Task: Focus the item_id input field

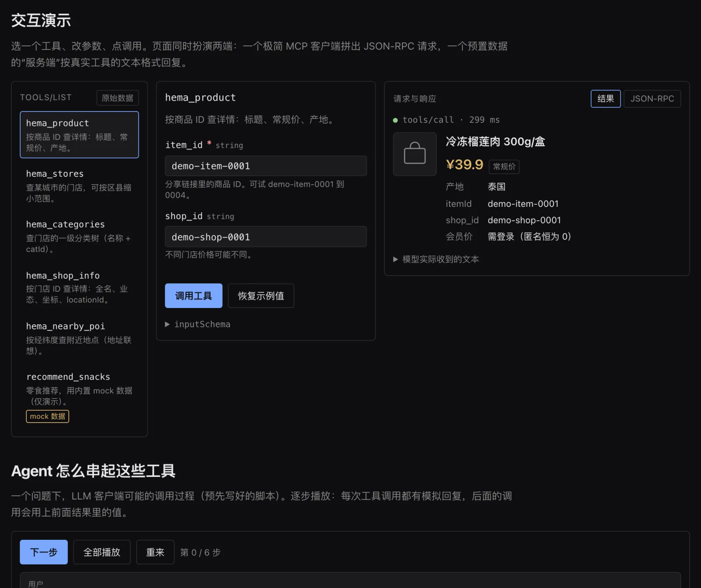Action: click(x=266, y=166)
